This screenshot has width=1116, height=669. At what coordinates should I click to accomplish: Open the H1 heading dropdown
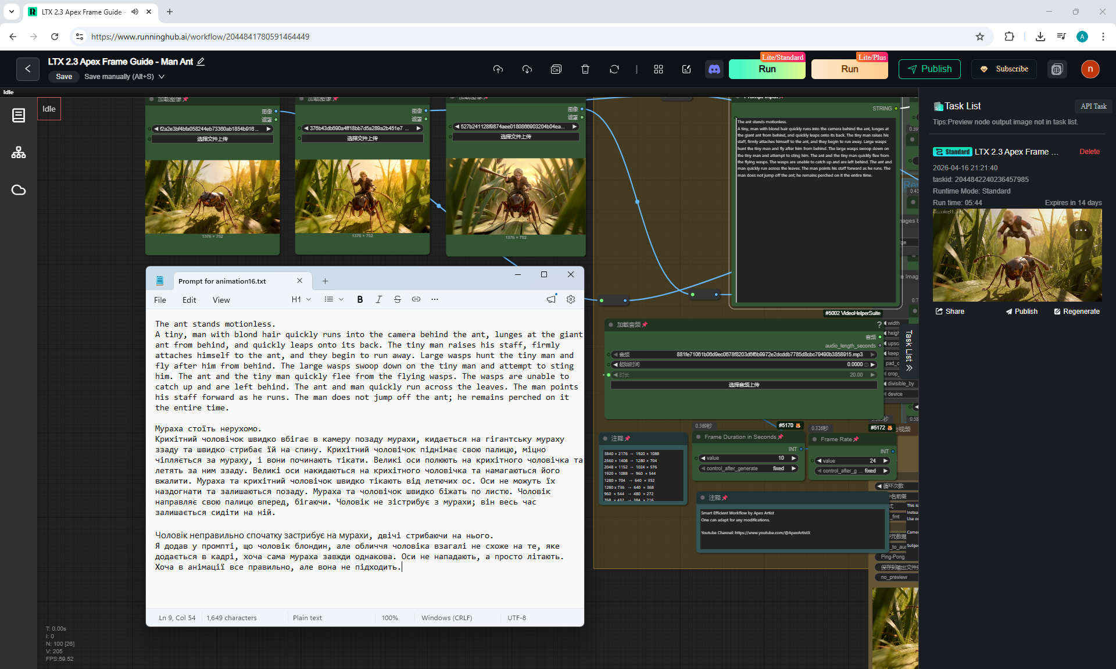tap(301, 299)
